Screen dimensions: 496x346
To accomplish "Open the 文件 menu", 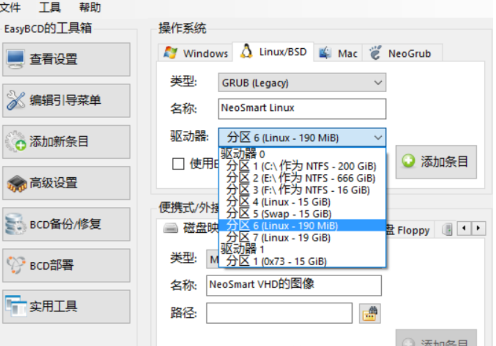I will [x=10, y=6].
